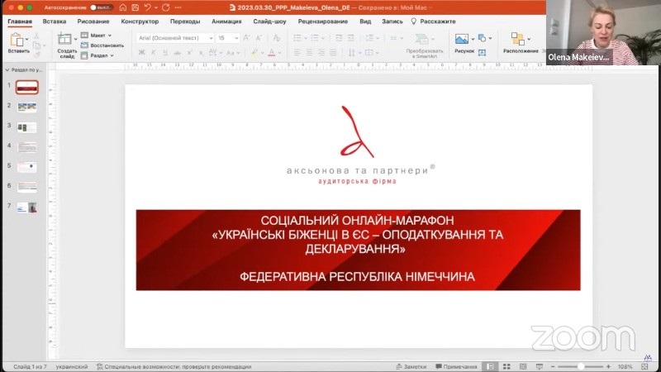Open the bullet list dropdown
The image size is (661, 372).
[x=306, y=38]
